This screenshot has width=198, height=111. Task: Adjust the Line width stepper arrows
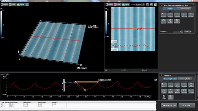182,32
